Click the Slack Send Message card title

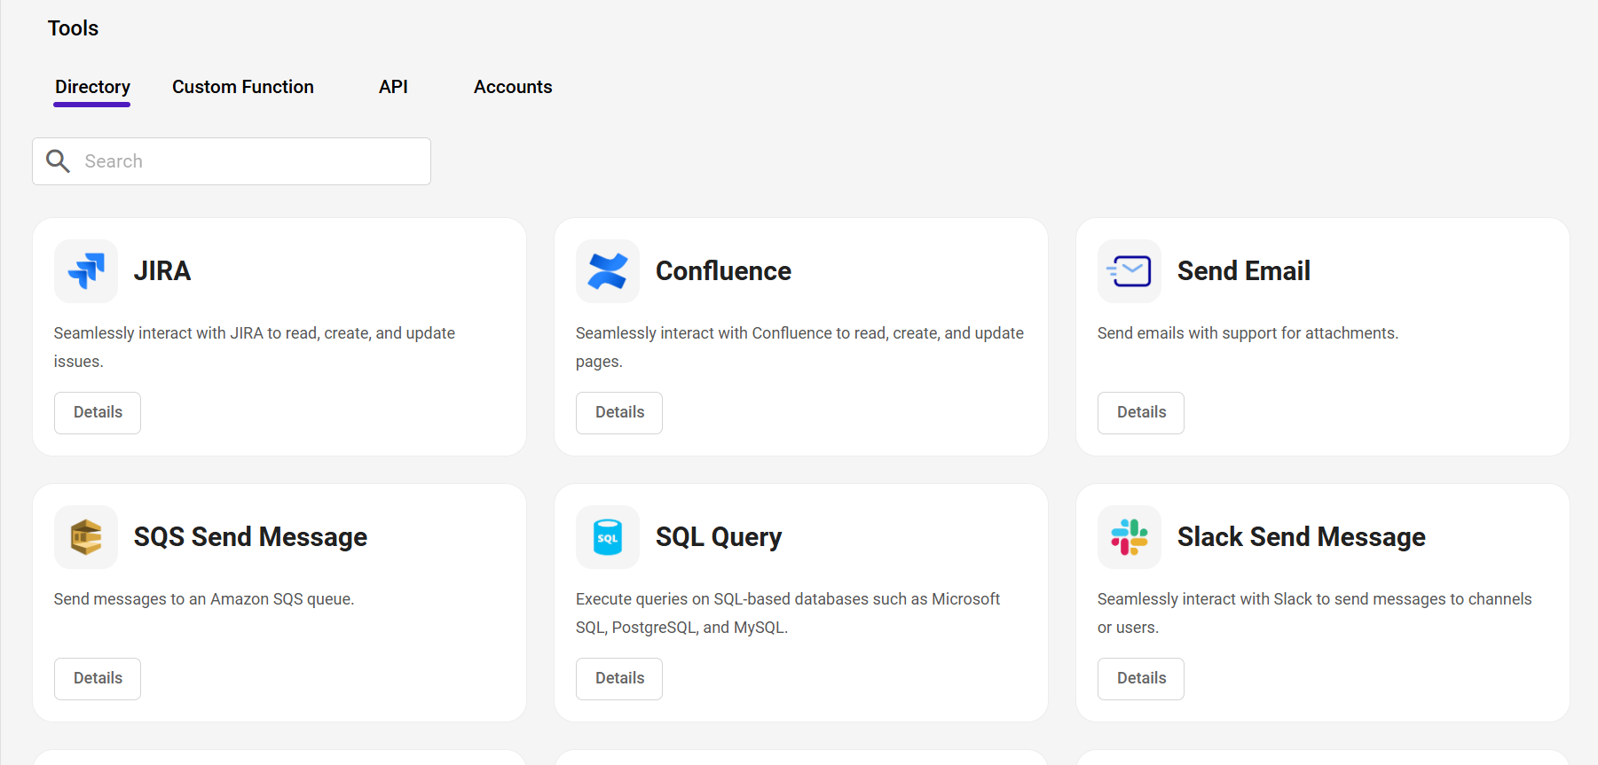1301,537
